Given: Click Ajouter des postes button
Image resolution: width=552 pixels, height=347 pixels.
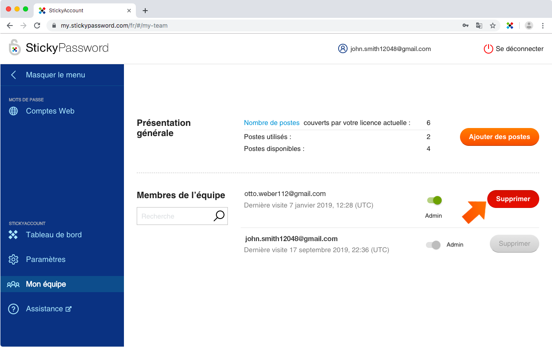Looking at the screenshot, I should coord(499,137).
